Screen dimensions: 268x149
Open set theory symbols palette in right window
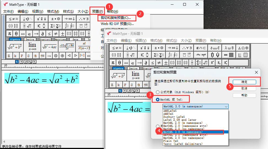(x=201, y=48)
